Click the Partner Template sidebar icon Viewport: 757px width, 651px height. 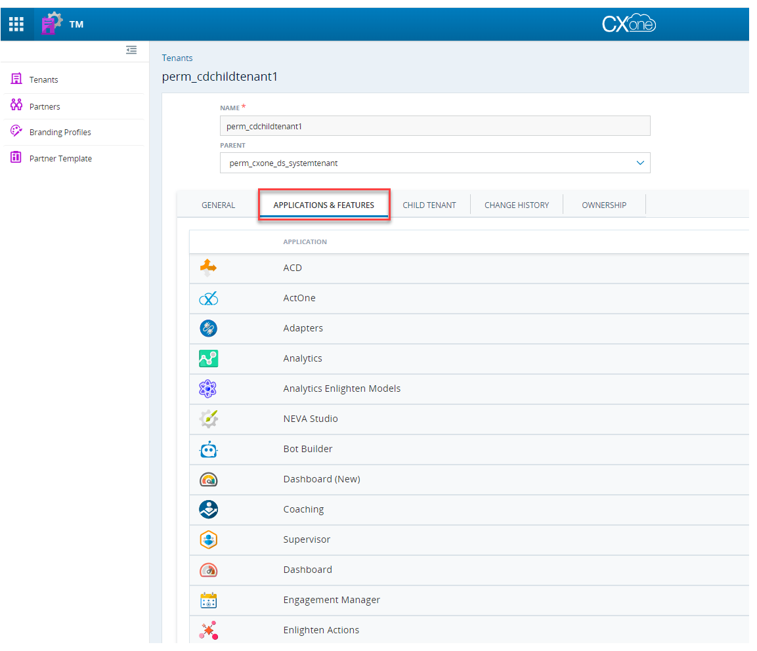click(16, 157)
